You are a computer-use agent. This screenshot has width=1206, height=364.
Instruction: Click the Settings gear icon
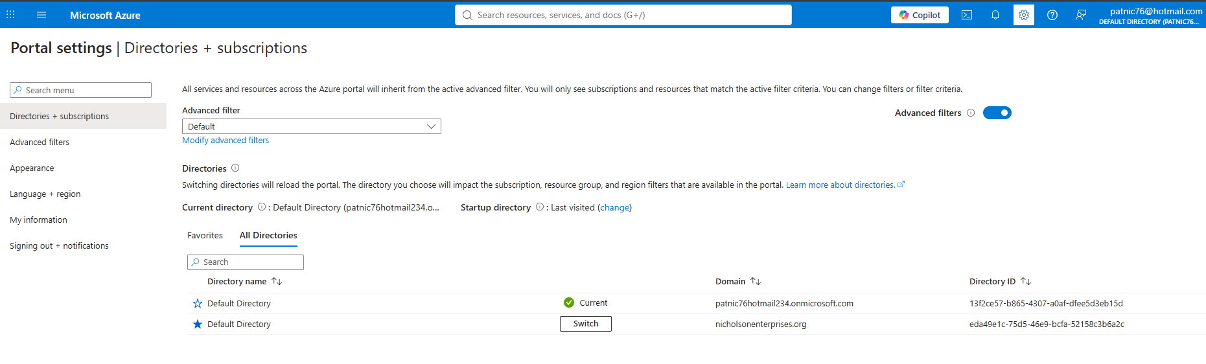1024,15
